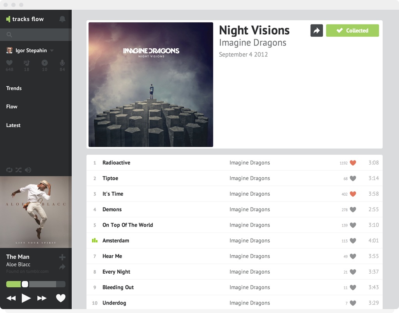
Task: Share the Night Visions album
Action: pos(316,30)
